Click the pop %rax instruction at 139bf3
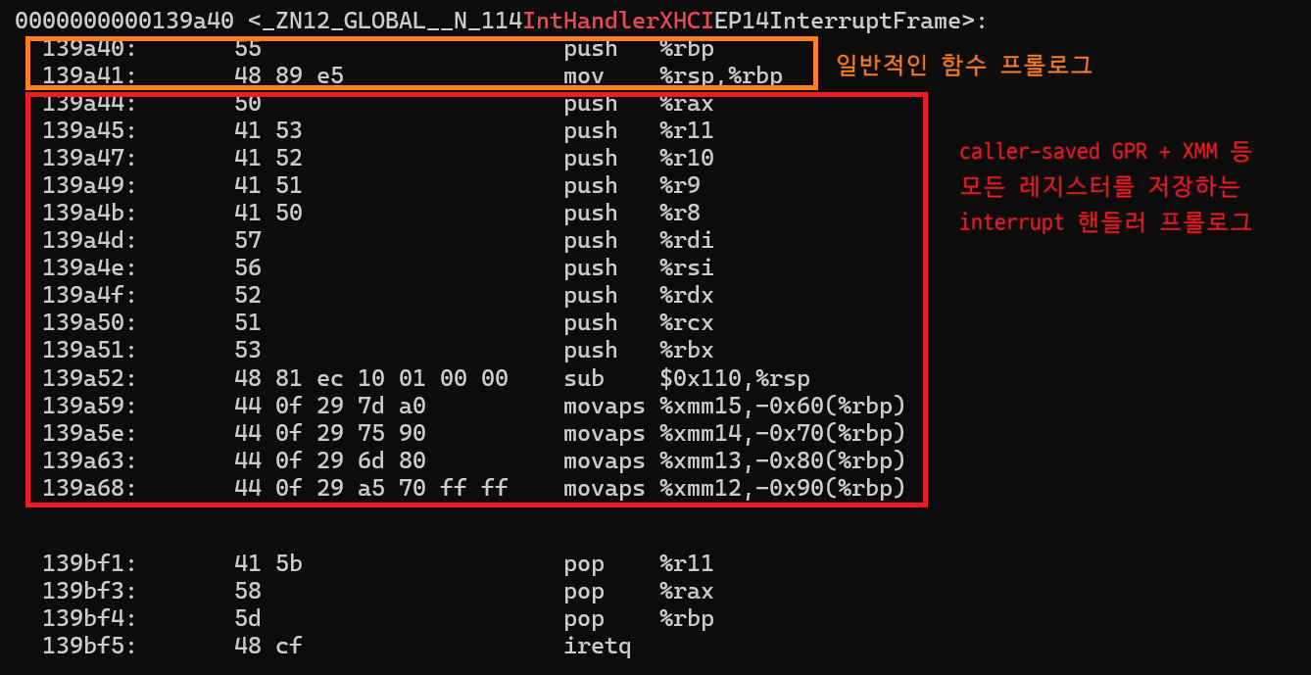Viewport: 1311px width, 675px height. coord(638,592)
